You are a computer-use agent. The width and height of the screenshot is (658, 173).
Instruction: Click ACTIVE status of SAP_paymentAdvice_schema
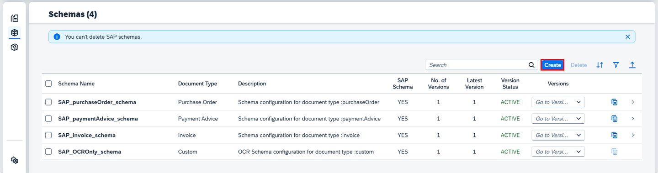(510, 119)
